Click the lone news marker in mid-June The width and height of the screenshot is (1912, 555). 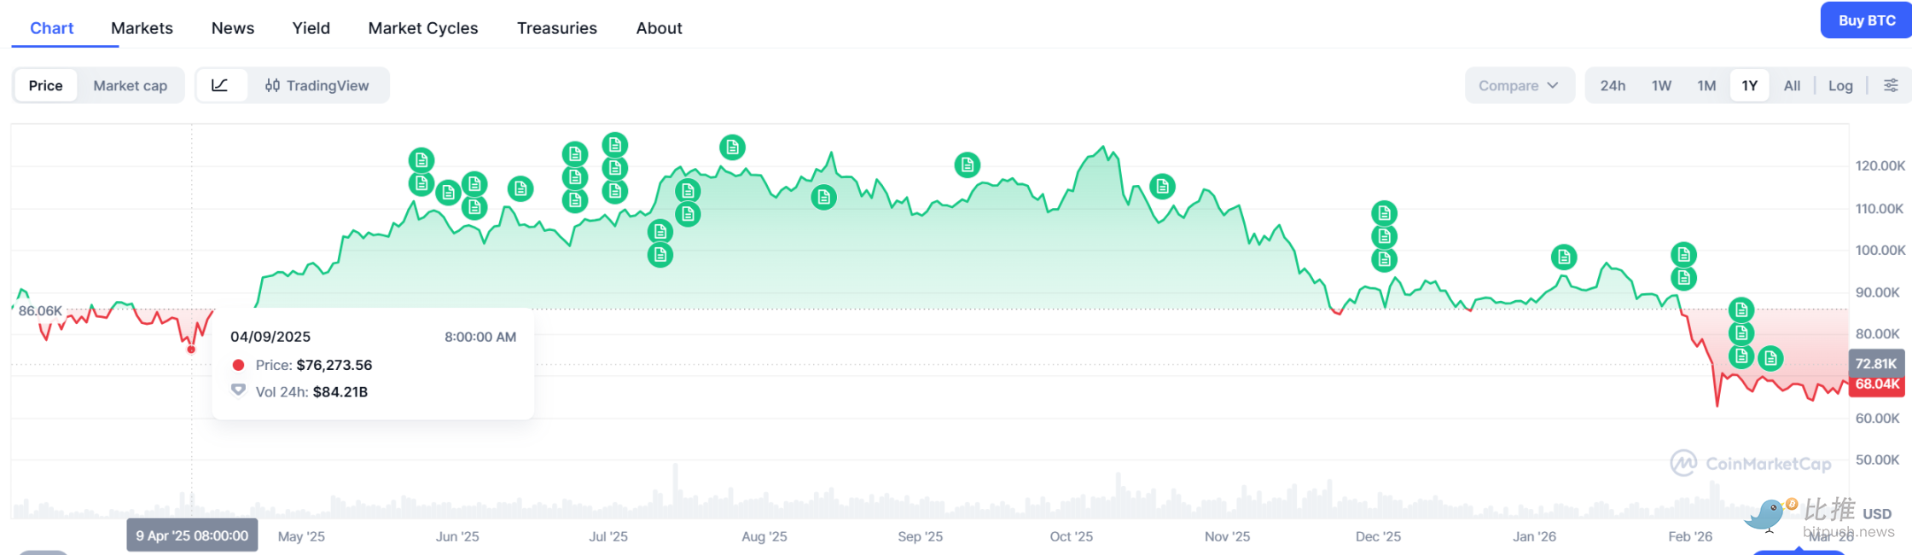tap(520, 188)
